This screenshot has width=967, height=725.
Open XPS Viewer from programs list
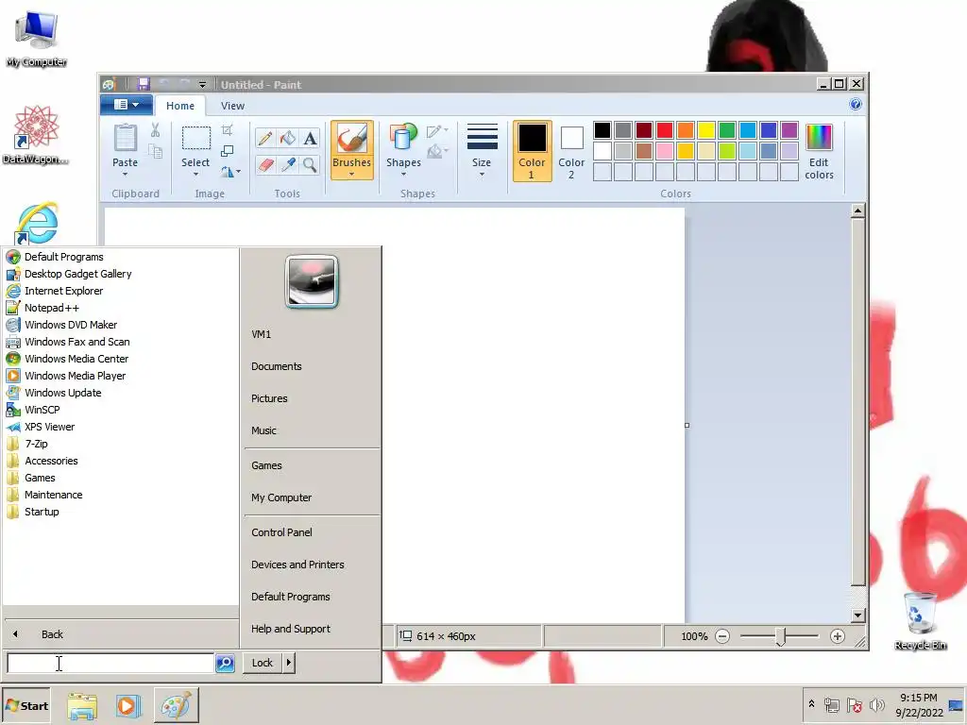49,427
